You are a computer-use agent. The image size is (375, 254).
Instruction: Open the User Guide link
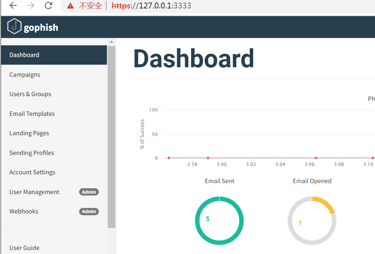25,248
